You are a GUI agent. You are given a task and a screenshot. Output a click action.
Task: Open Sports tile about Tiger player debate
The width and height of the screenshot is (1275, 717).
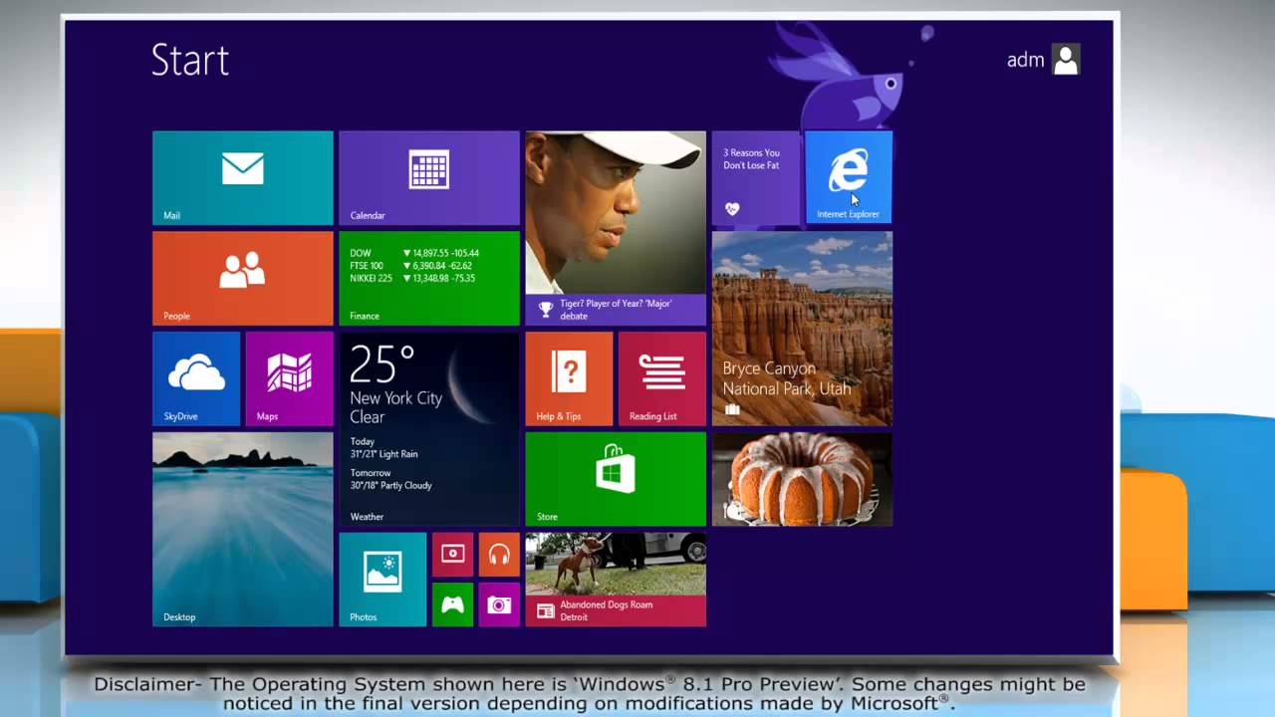tap(616, 228)
